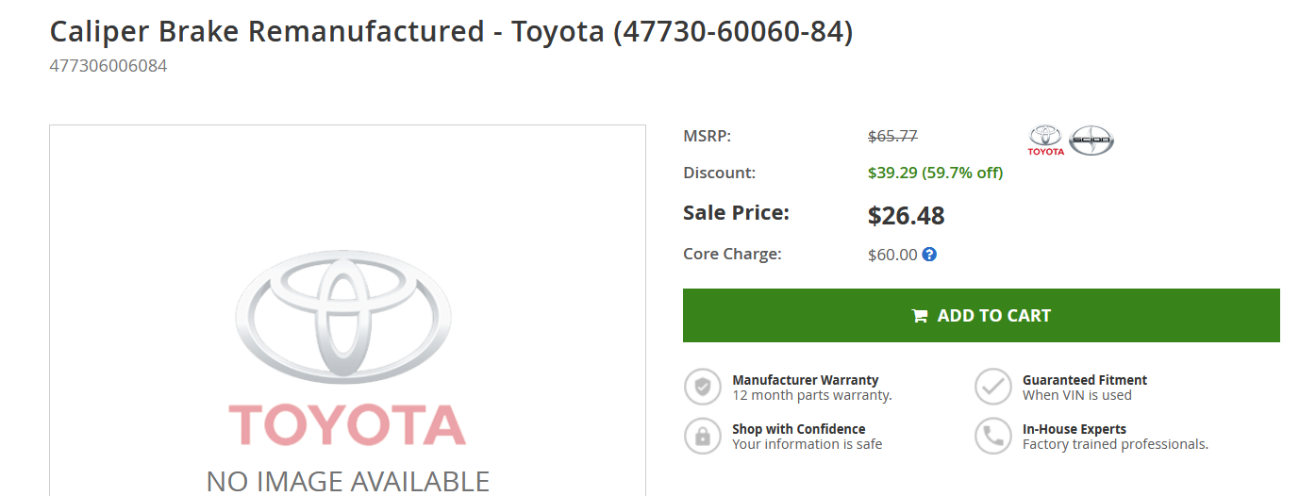The image size is (1316, 496).
Task: Click the Toyota brand logo icon
Action: [x=1045, y=141]
